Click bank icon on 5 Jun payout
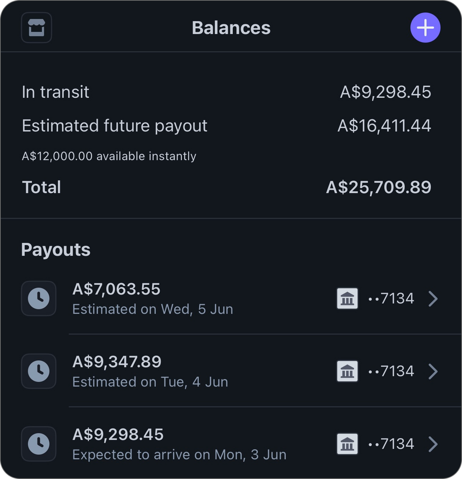This screenshot has height=479, width=462. 347,298
